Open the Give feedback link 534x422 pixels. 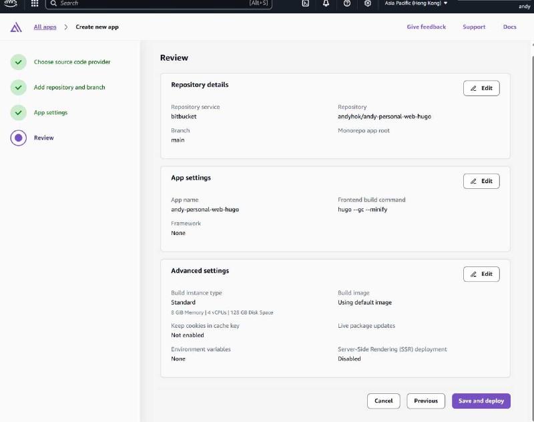[x=425, y=27]
